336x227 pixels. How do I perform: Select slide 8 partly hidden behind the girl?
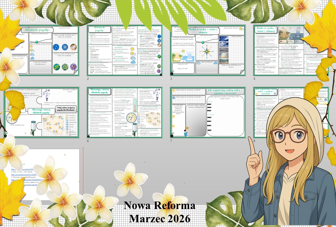point(291,112)
